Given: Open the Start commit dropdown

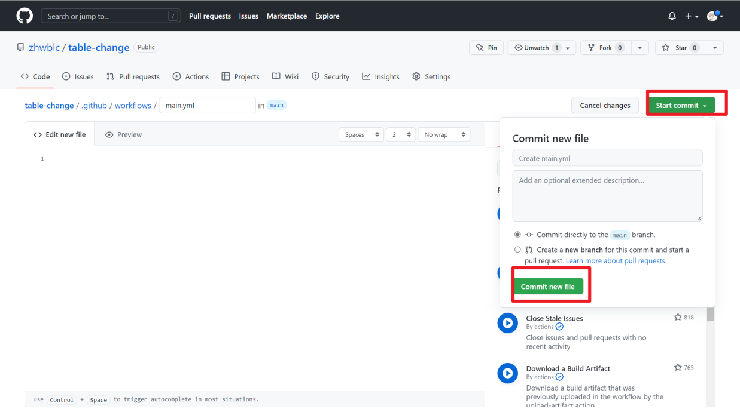Looking at the screenshot, I should (681, 106).
